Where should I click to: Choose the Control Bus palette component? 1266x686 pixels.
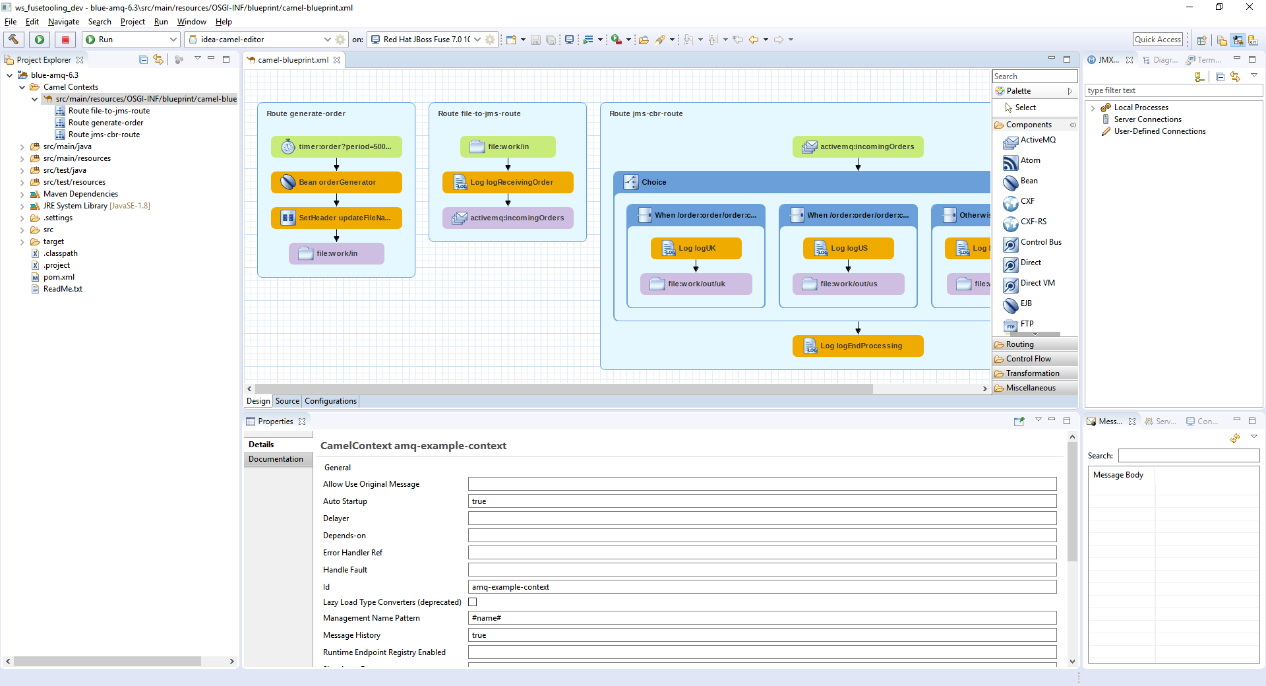click(1040, 243)
